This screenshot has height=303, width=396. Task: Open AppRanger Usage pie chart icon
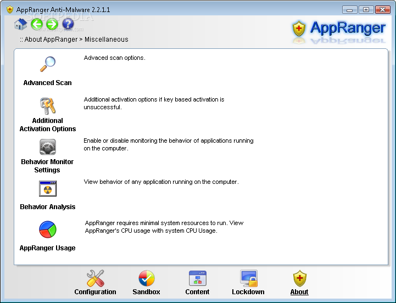47,229
